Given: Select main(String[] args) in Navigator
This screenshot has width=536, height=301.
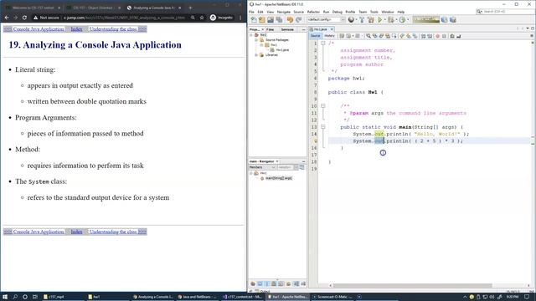Looking at the screenshot, I should pos(279,178).
